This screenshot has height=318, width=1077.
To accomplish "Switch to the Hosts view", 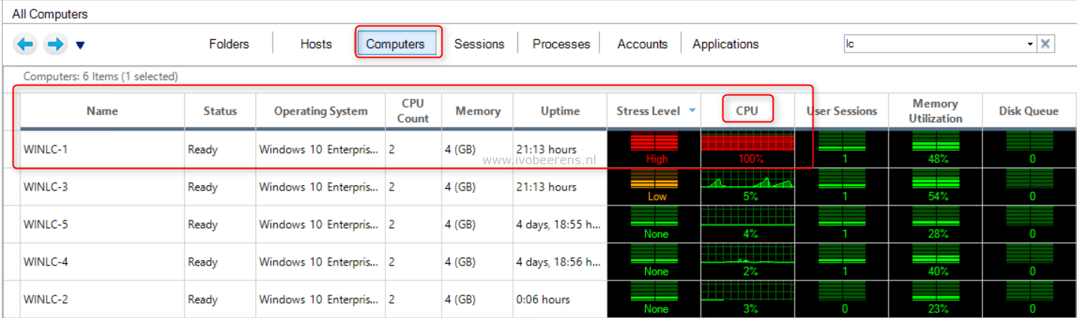I will [316, 44].
